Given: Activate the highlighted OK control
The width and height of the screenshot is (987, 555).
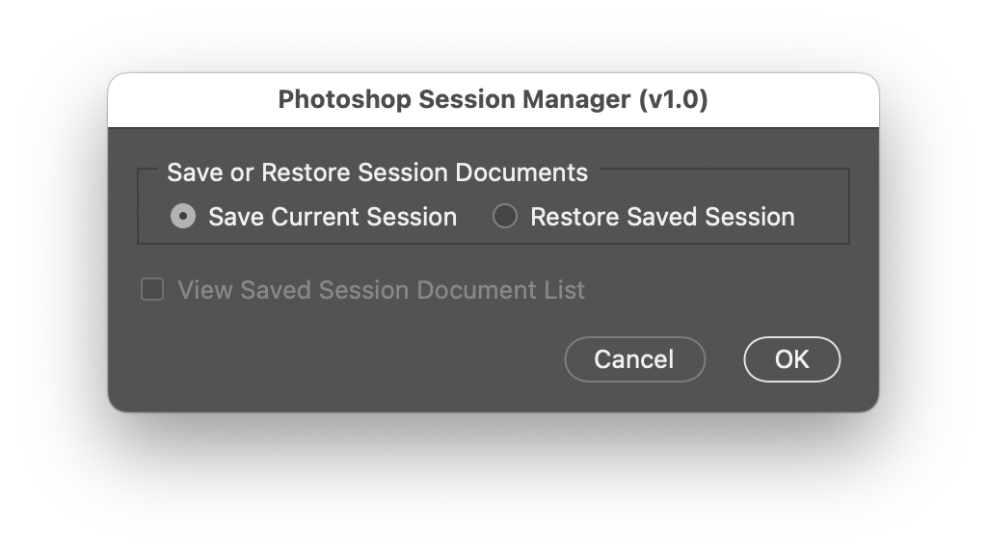Looking at the screenshot, I should pyautogui.click(x=791, y=358).
